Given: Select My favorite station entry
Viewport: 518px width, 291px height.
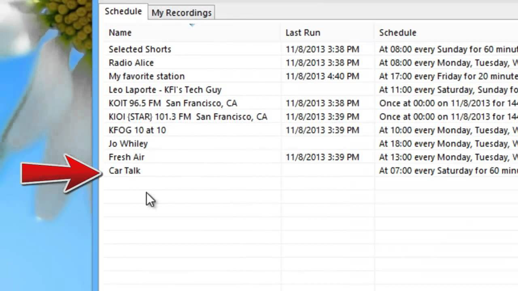Looking at the screenshot, I should 146,76.
